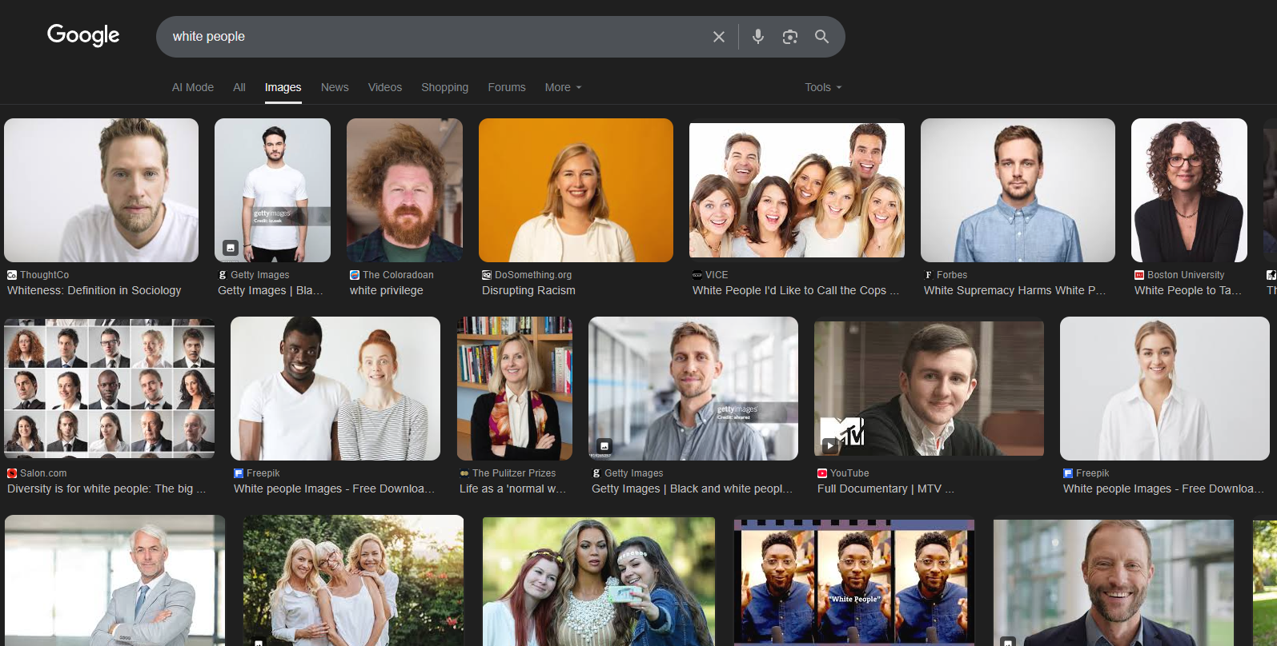Click the Boston University source icon
The image size is (1277, 646).
tap(1138, 275)
